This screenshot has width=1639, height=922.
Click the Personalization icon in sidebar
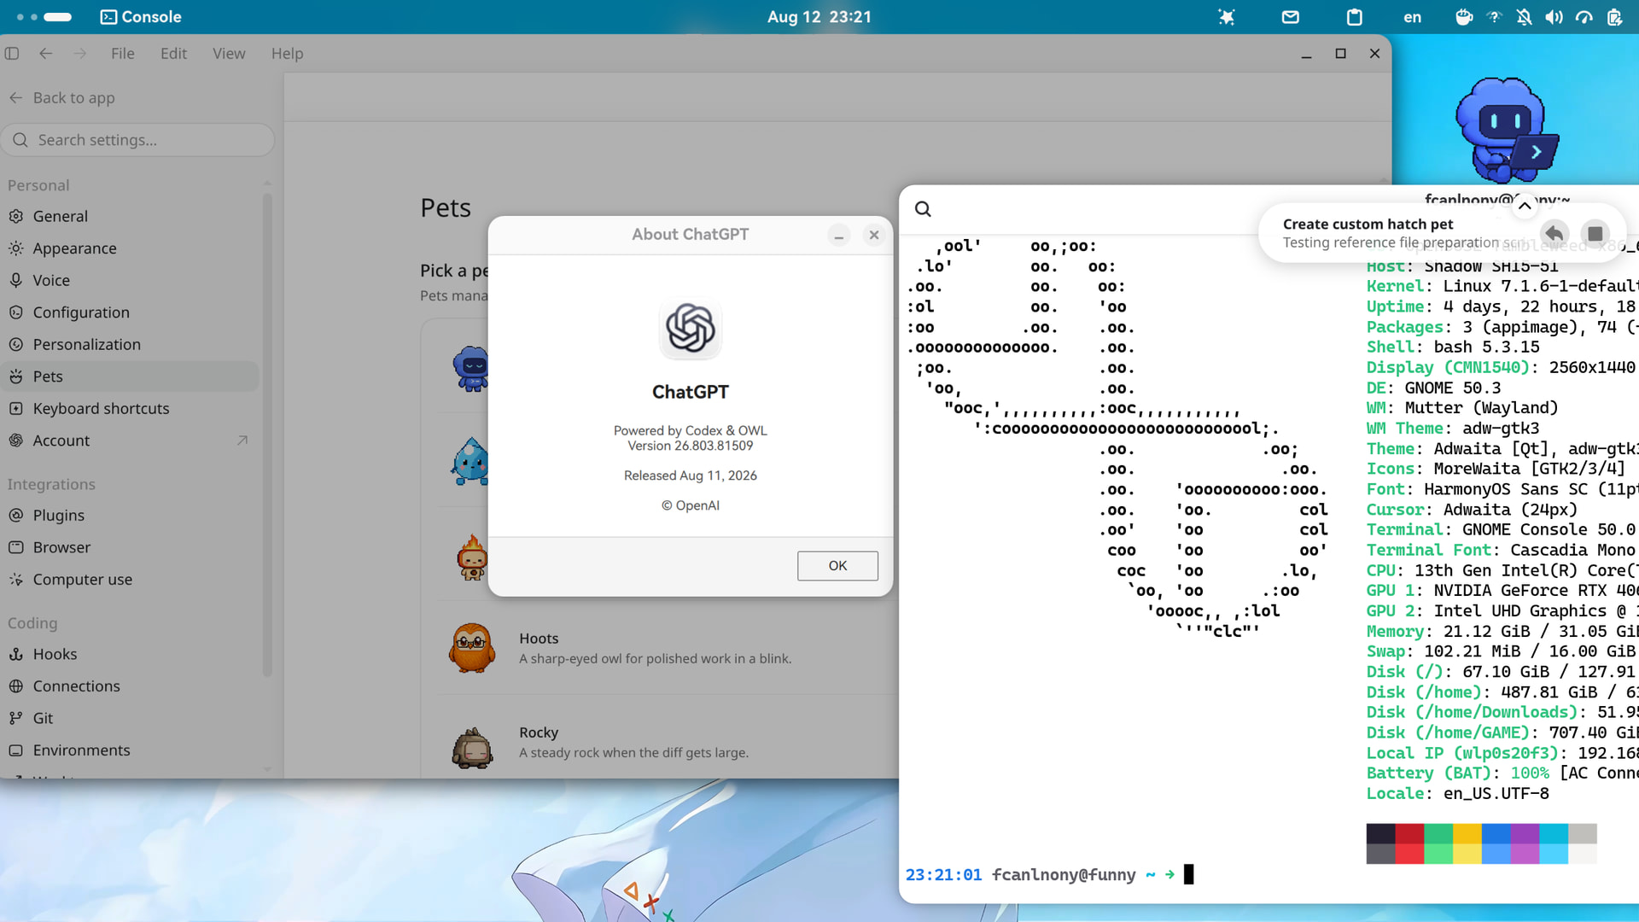(16, 344)
